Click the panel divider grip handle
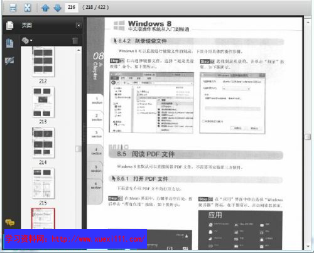Viewport: 314px width, 253px height. [x=85, y=132]
